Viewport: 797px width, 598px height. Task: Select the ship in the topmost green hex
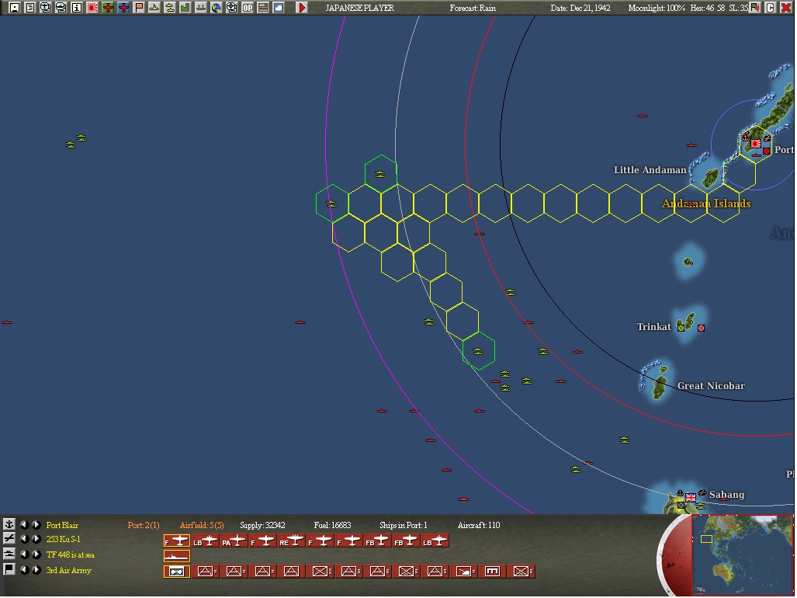pyautogui.click(x=380, y=174)
